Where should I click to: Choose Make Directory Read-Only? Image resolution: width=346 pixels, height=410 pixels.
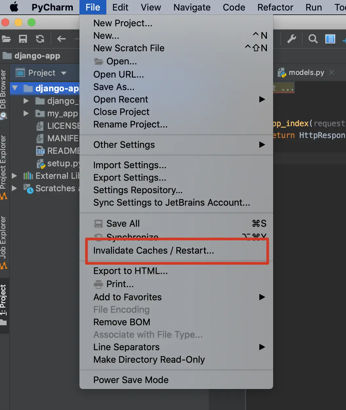[x=176, y=359]
